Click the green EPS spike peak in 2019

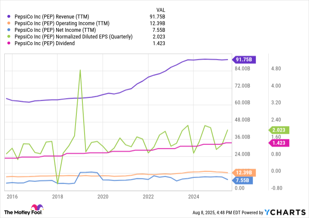click(x=80, y=70)
